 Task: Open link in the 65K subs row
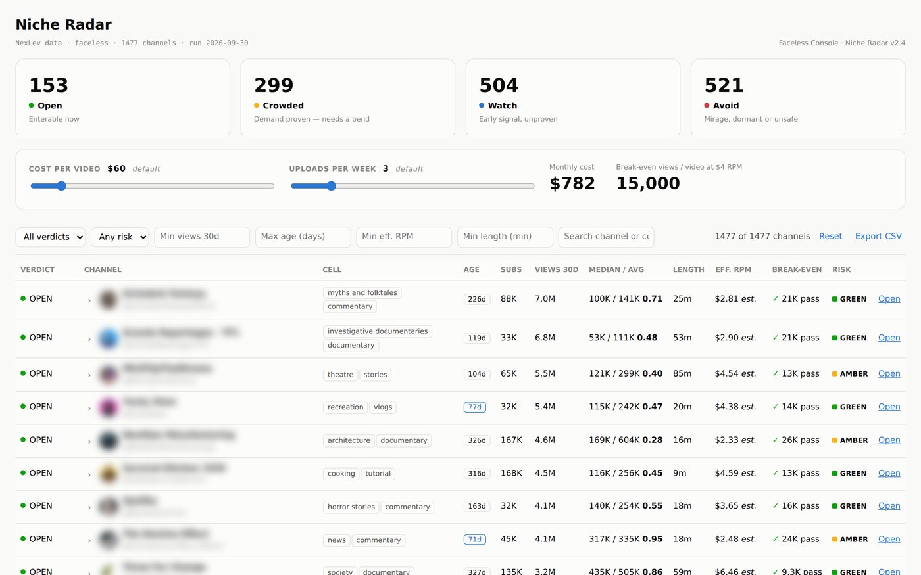coord(889,374)
